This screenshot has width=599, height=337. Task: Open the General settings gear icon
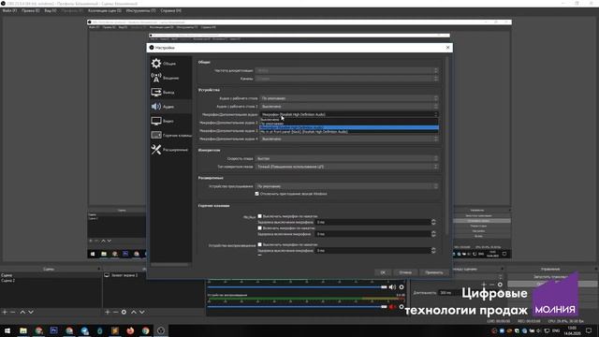point(156,63)
